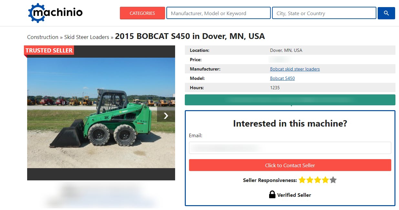
Task: Open the Skid Steer Loaders breadcrumb
Action: click(87, 37)
